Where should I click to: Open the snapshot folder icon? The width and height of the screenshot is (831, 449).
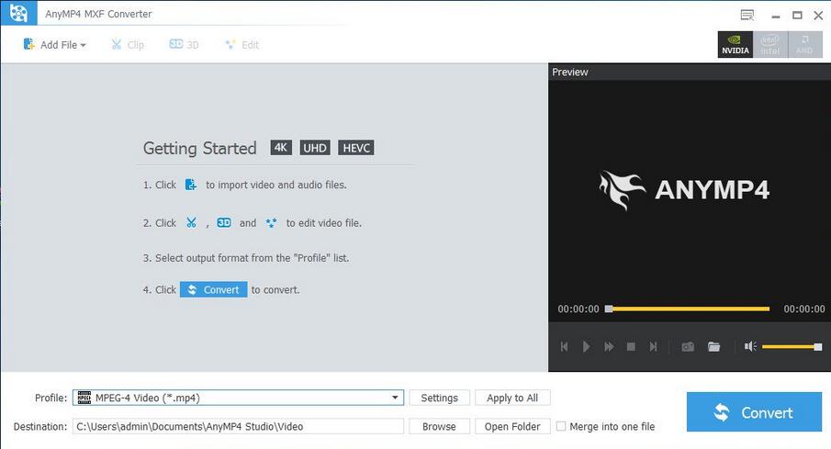coord(713,347)
